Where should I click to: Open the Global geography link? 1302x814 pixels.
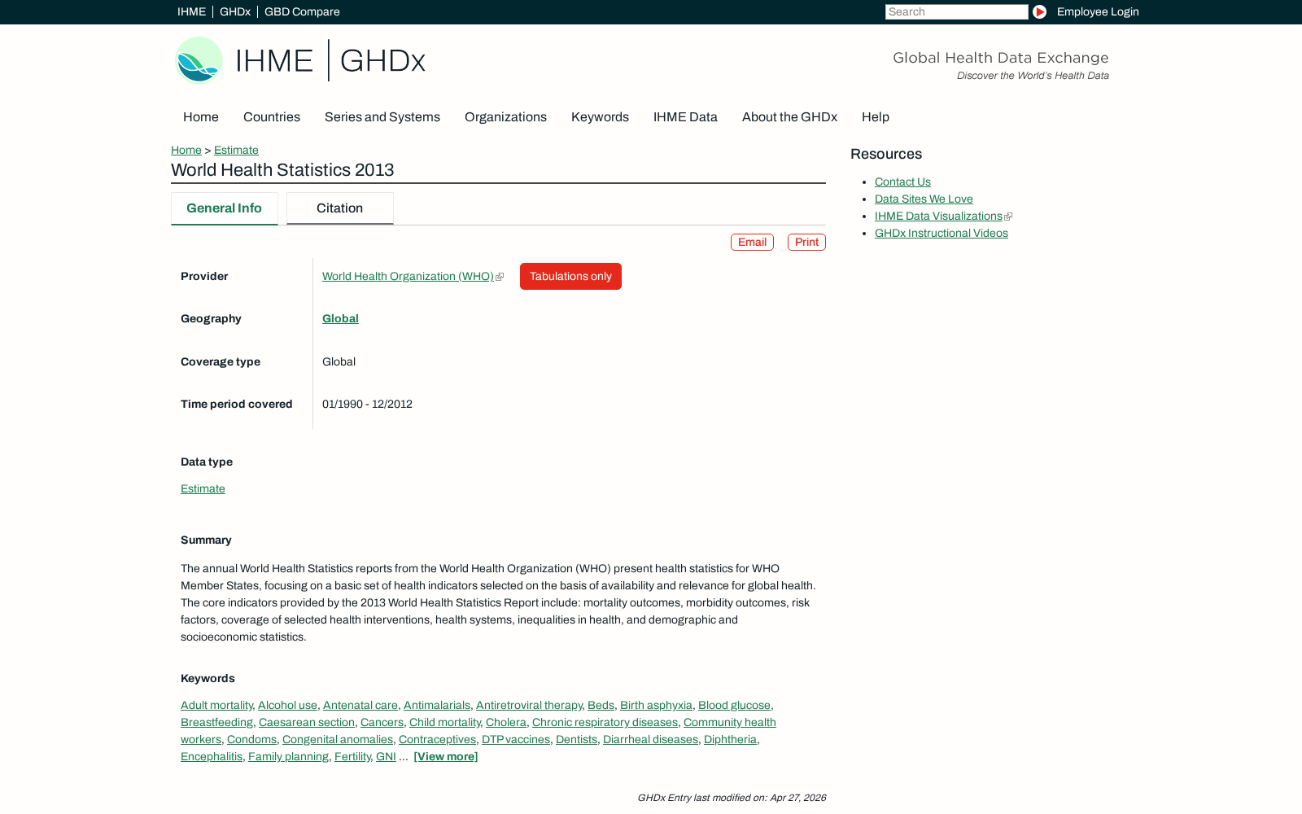[340, 319]
